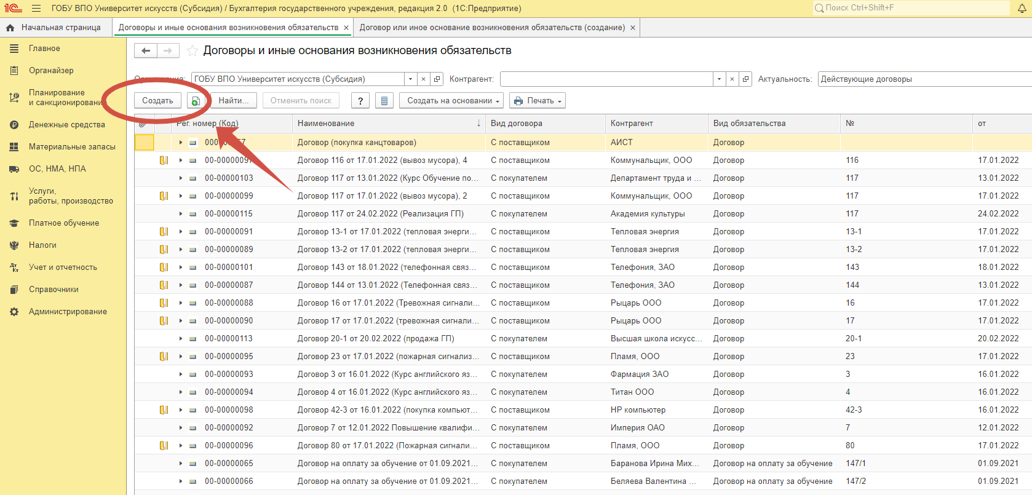Open the Печать dropdown menu
Image resolution: width=1032 pixels, height=495 pixels.
click(x=538, y=101)
